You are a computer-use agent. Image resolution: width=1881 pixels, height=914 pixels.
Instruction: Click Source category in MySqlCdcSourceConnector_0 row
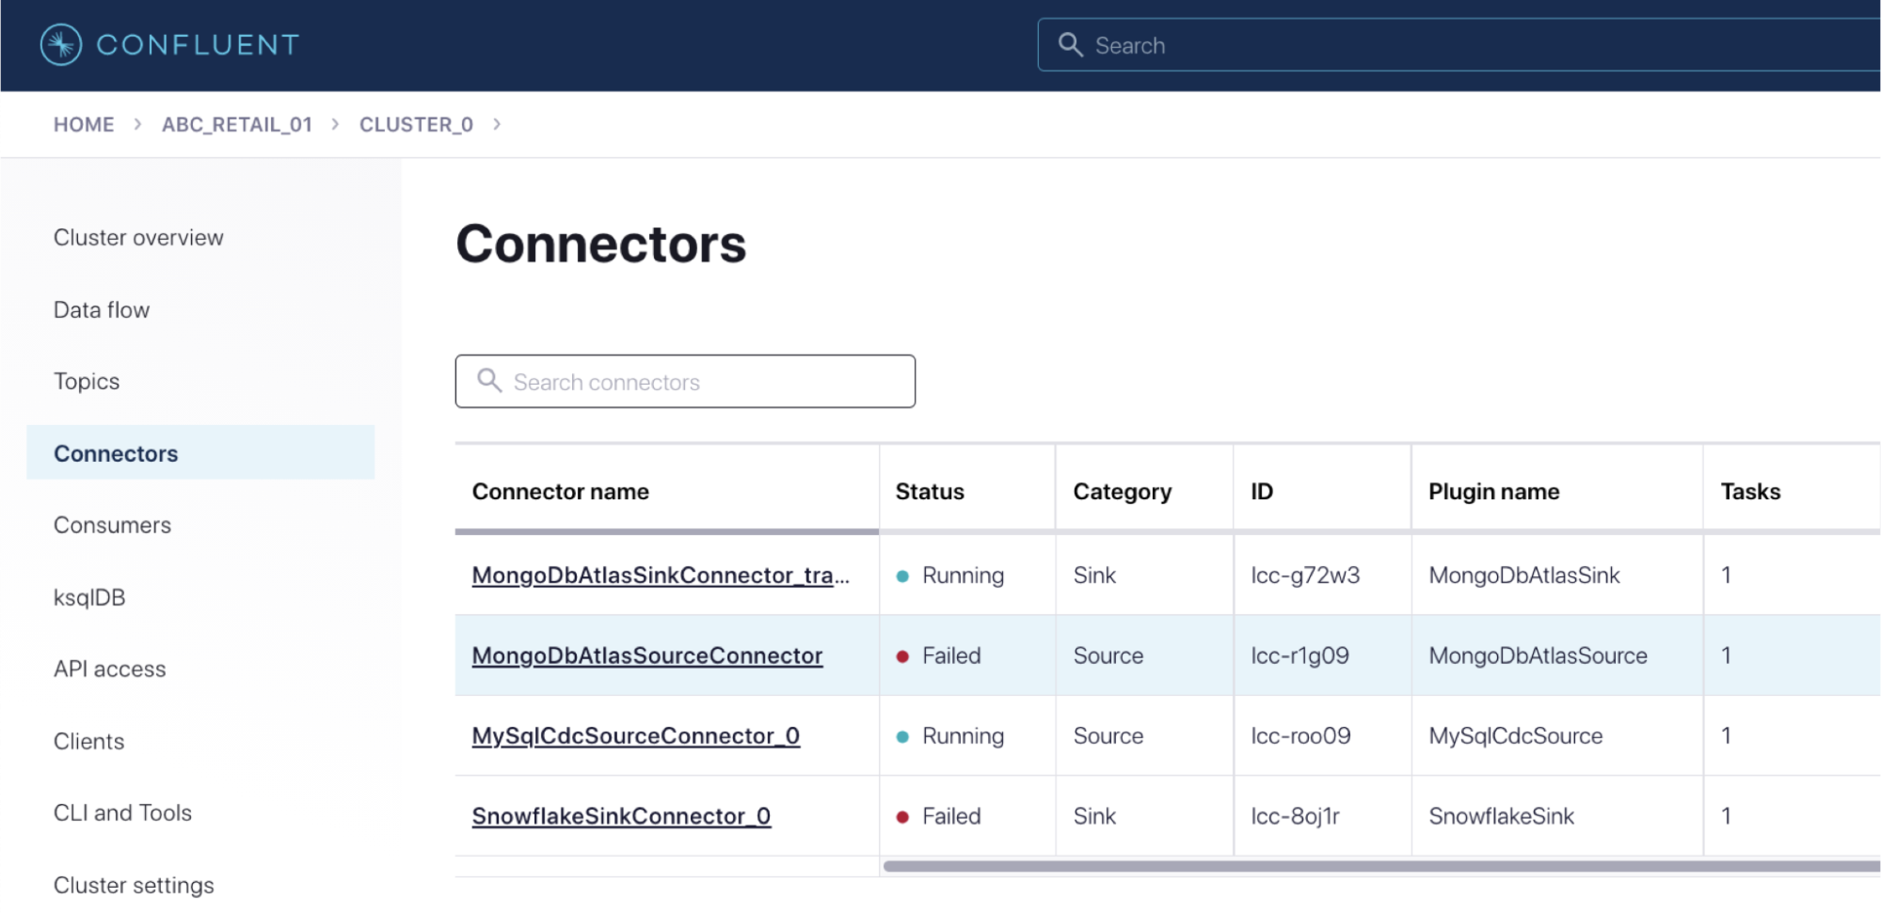click(x=1108, y=735)
